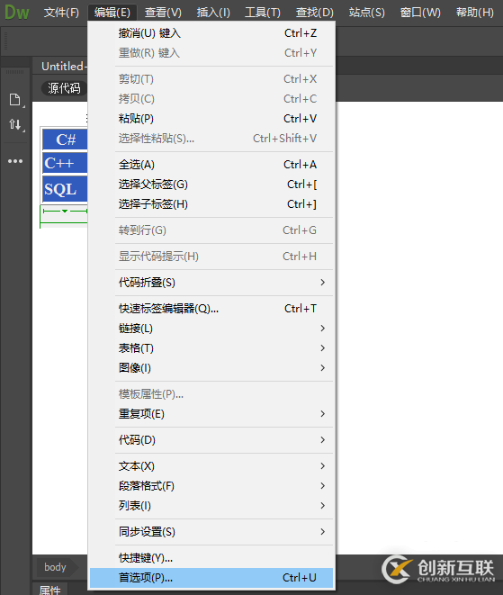The image size is (503, 595).
Task: Open the new document file icon
Action: tap(14, 99)
